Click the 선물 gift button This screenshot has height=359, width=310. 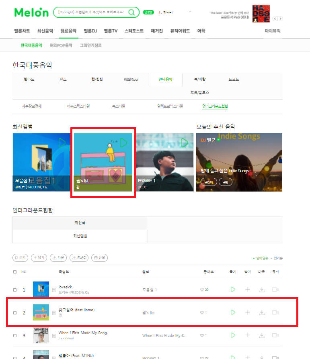tap(99, 257)
